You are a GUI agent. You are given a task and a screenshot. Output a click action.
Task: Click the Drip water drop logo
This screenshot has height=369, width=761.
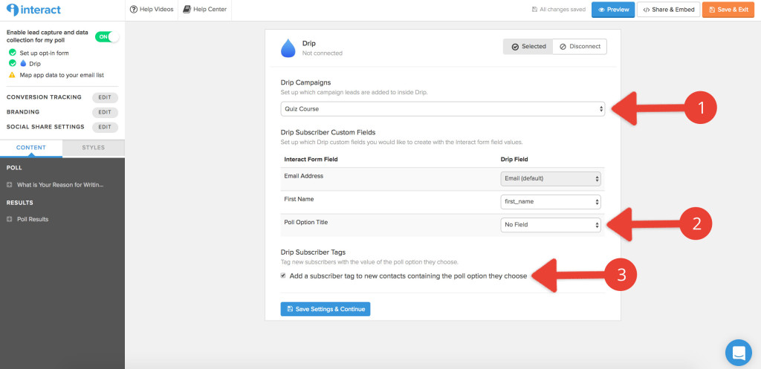[x=288, y=48]
